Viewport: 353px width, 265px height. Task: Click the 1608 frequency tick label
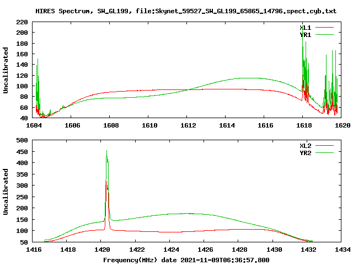point(111,125)
